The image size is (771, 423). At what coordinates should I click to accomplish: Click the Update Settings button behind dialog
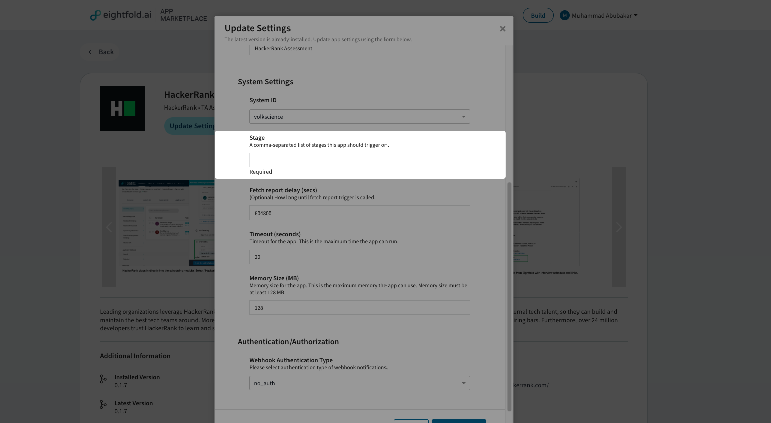click(190, 126)
